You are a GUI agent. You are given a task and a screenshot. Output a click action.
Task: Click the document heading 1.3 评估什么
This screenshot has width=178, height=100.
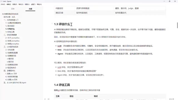click(62, 24)
